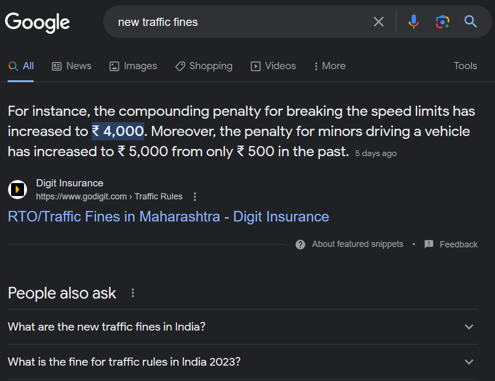The width and height of the screenshot is (495, 381).
Task: Clear the search box with X icon
Action: (379, 22)
